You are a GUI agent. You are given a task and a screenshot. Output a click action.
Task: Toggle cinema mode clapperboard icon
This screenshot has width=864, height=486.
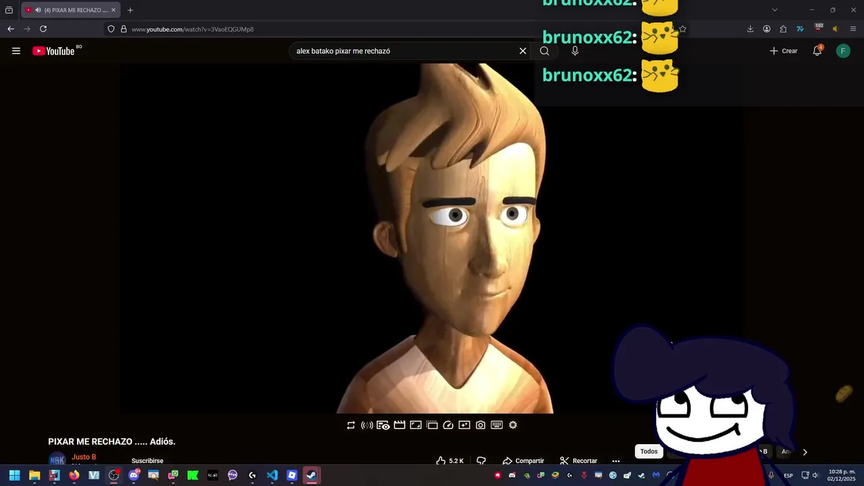[x=400, y=425]
